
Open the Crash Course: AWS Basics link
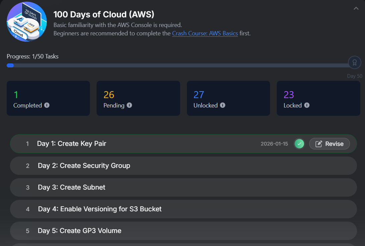[205, 33]
